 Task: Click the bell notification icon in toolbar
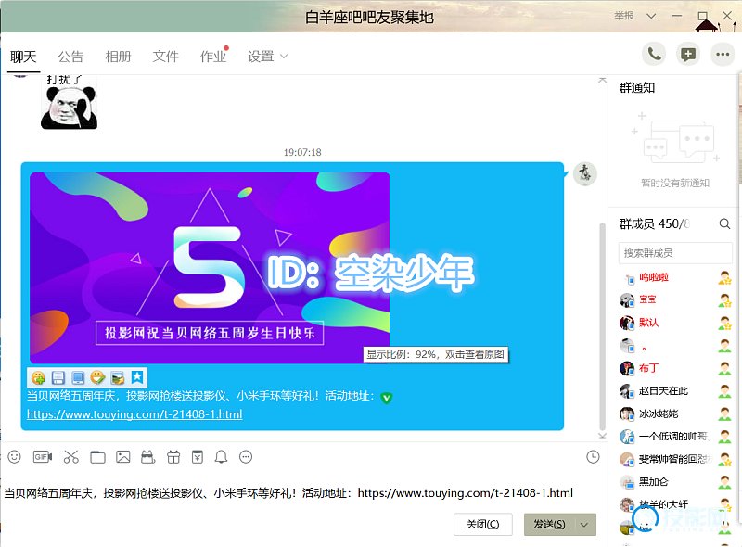[x=221, y=457]
